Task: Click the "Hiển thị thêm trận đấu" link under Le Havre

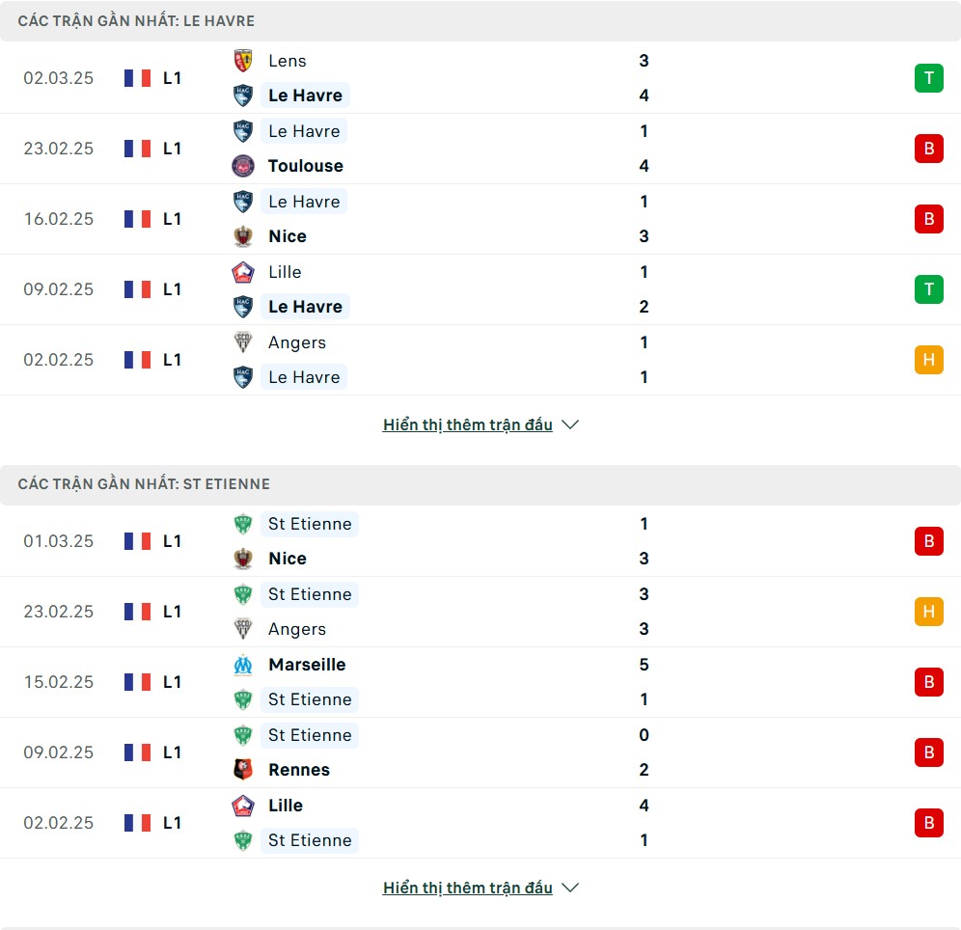Action: tap(467, 424)
